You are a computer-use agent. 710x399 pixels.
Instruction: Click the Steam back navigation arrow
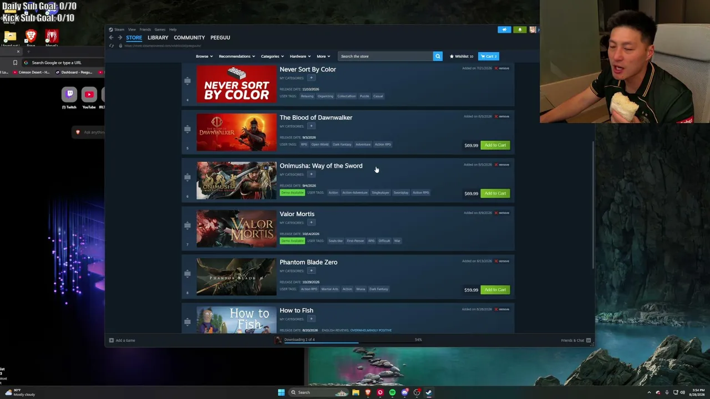pyautogui.click(x=111, y=38)
